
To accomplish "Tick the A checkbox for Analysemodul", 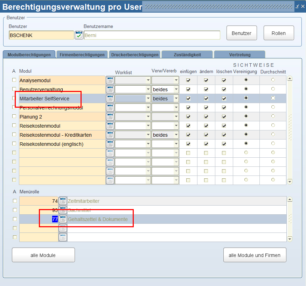I will coord(14,80).
